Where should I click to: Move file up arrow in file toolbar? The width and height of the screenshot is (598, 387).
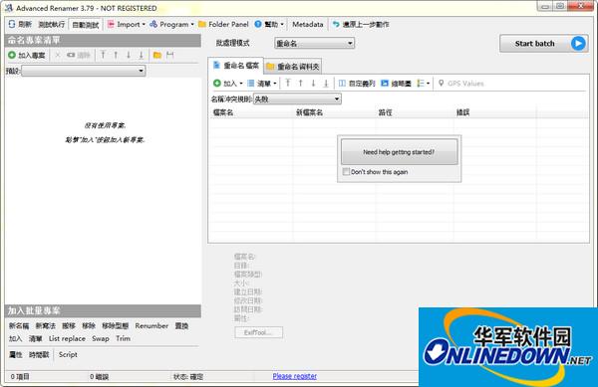[x=301, y=84]
